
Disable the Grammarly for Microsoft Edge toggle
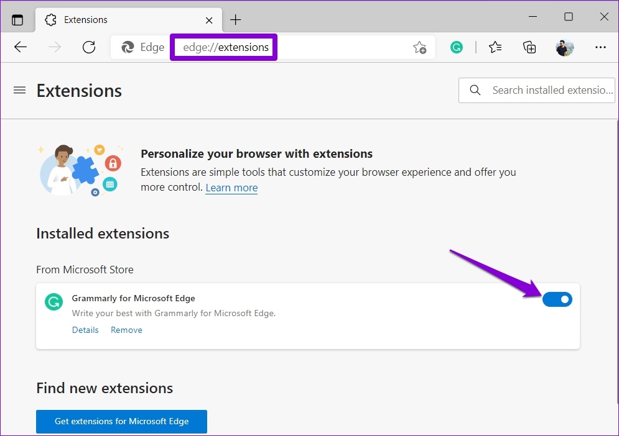(557, 300)
